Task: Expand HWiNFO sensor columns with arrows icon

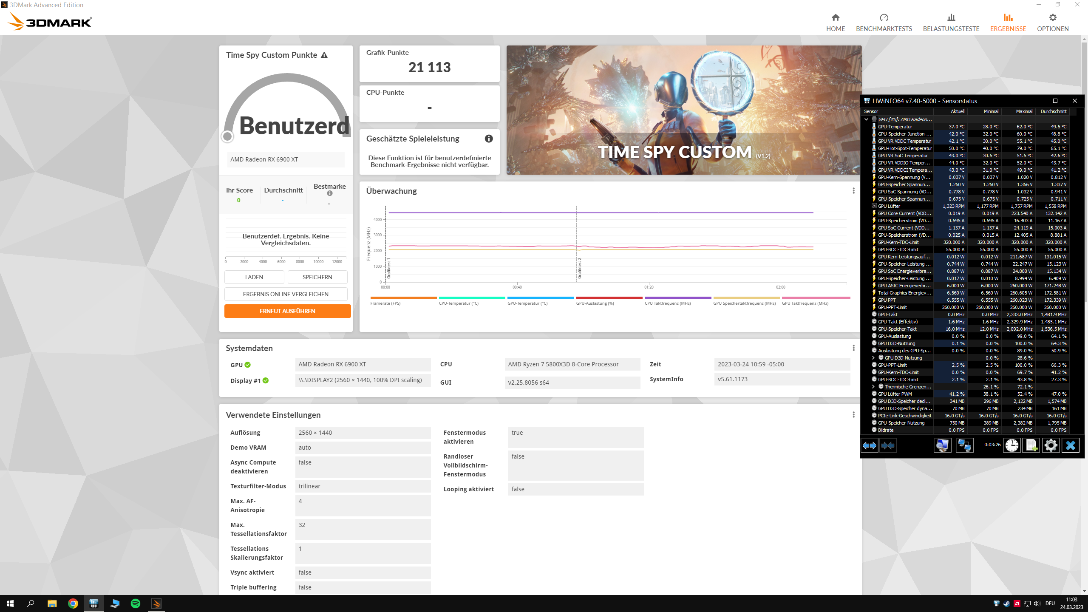Action: click(869, 445)
